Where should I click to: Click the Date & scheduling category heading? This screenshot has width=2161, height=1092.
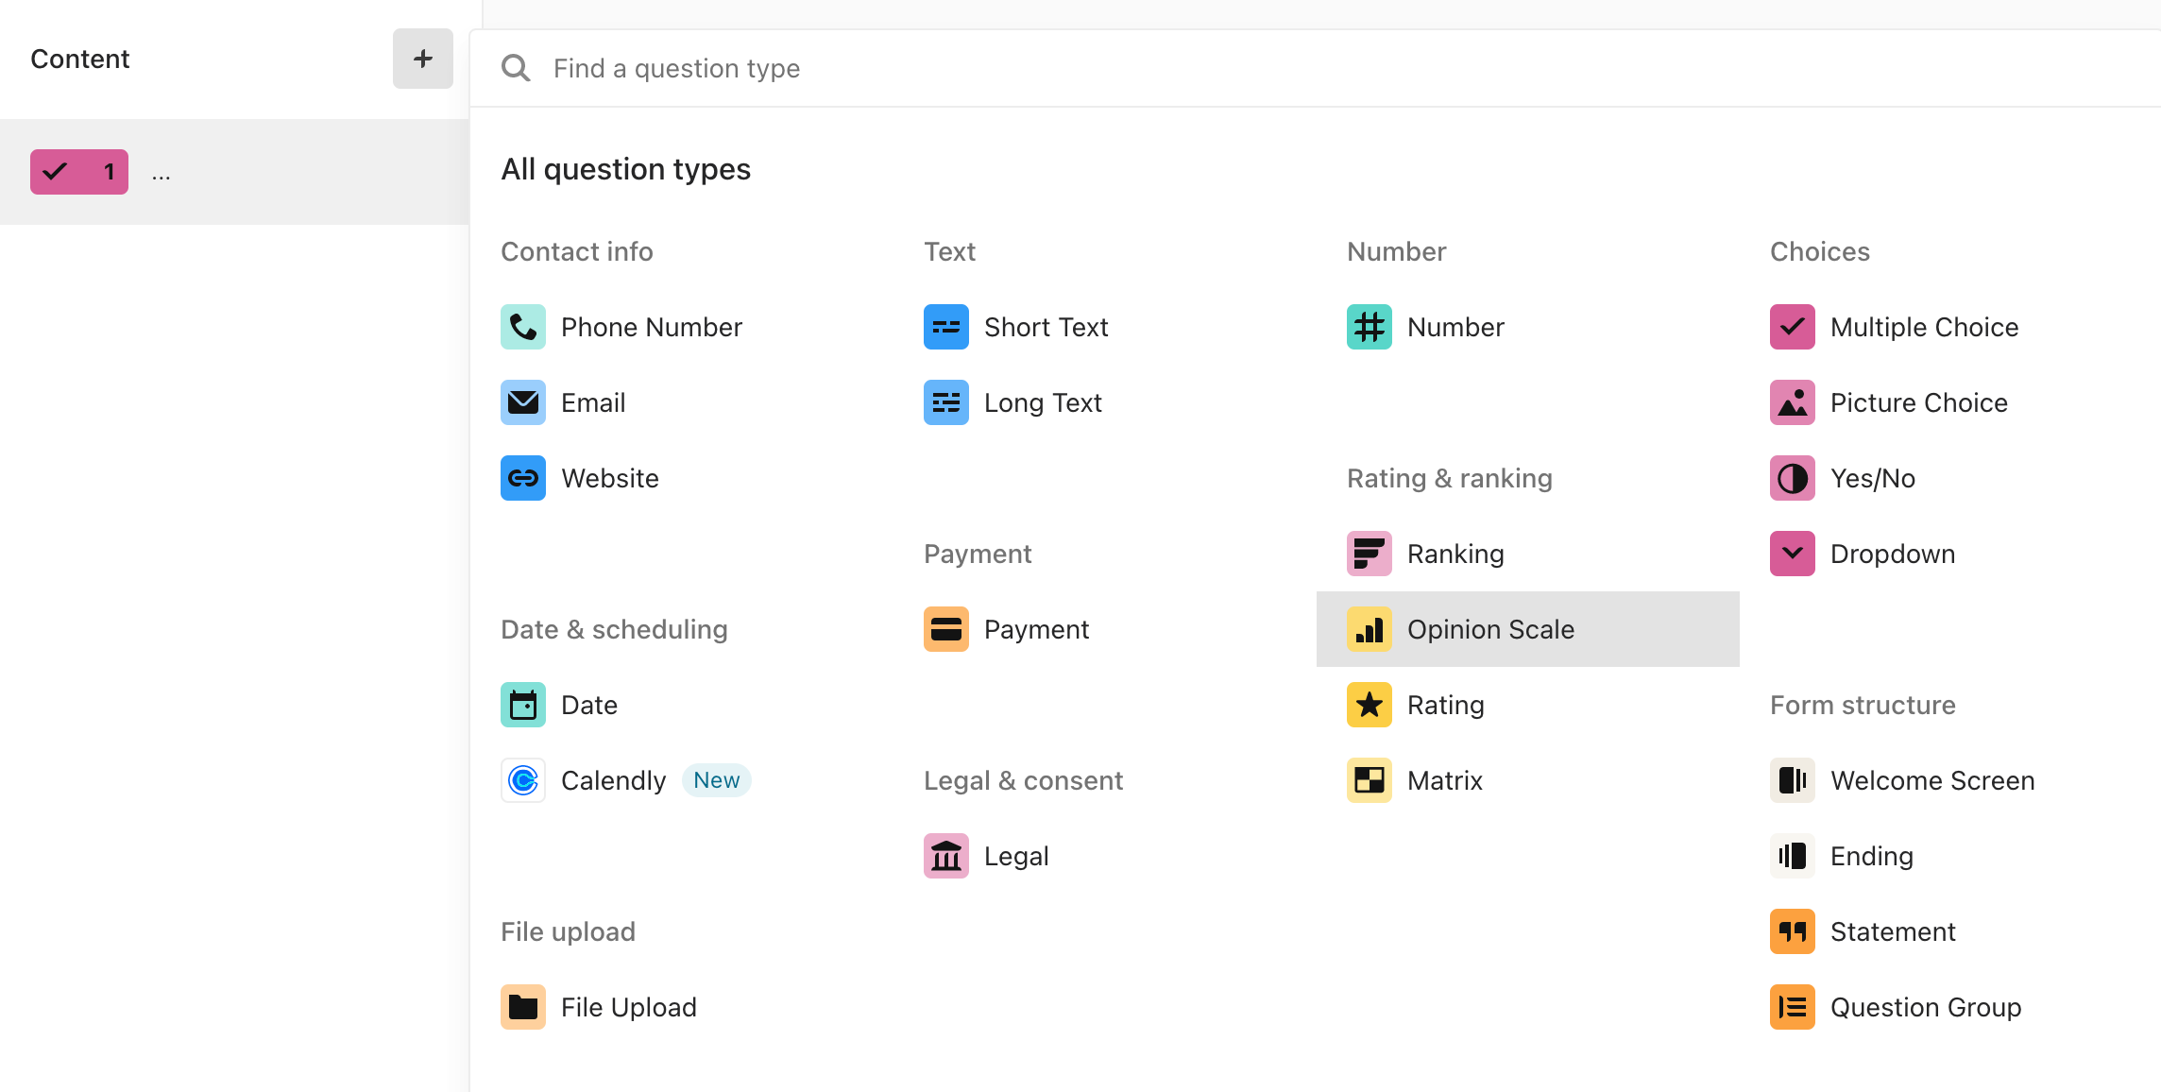(x=614, y=629)
